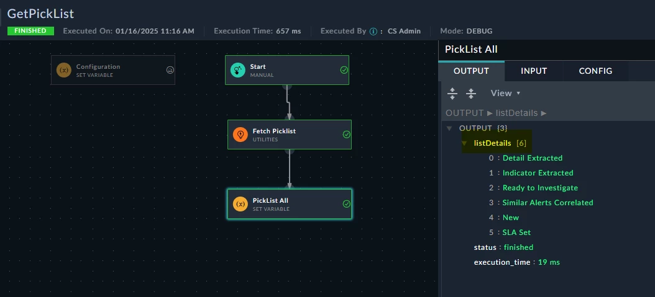
Task: Switch to the CONFIG tab
Action: click(x=595, y=71)
